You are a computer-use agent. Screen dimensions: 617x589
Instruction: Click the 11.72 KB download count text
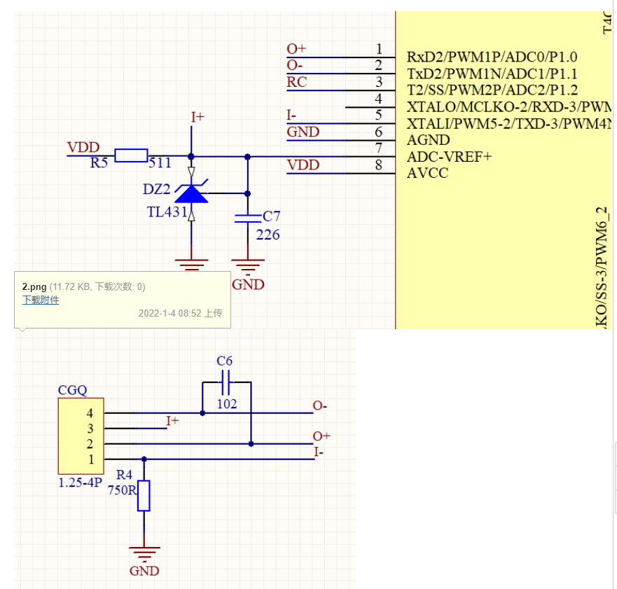pos(97,286)
